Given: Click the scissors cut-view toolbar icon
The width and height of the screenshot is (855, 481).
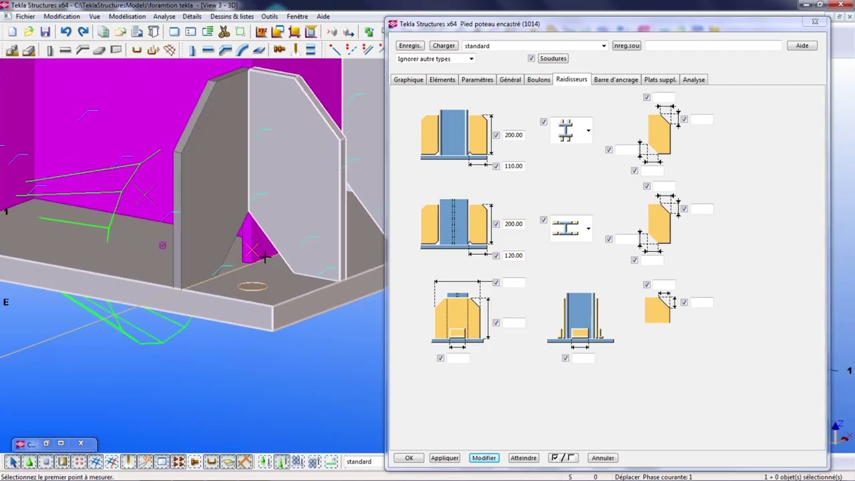Looking at the screenshot, I should click(224, 31).
